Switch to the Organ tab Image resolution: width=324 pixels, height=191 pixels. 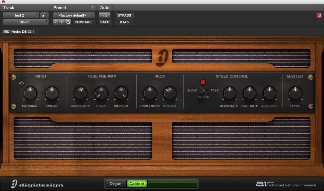(x=116, y=183)
